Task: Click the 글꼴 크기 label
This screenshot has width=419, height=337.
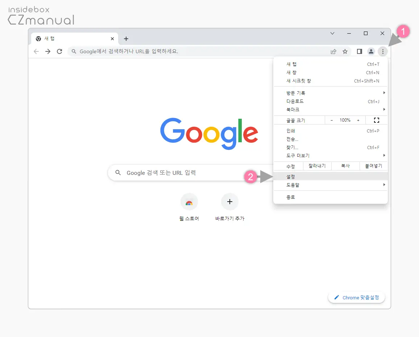Action: (x=295, y=120)
